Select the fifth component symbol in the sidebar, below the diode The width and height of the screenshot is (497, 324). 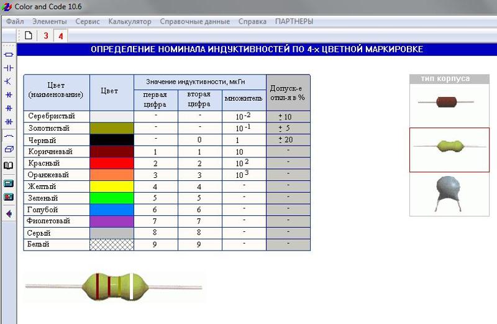point(9,108)
